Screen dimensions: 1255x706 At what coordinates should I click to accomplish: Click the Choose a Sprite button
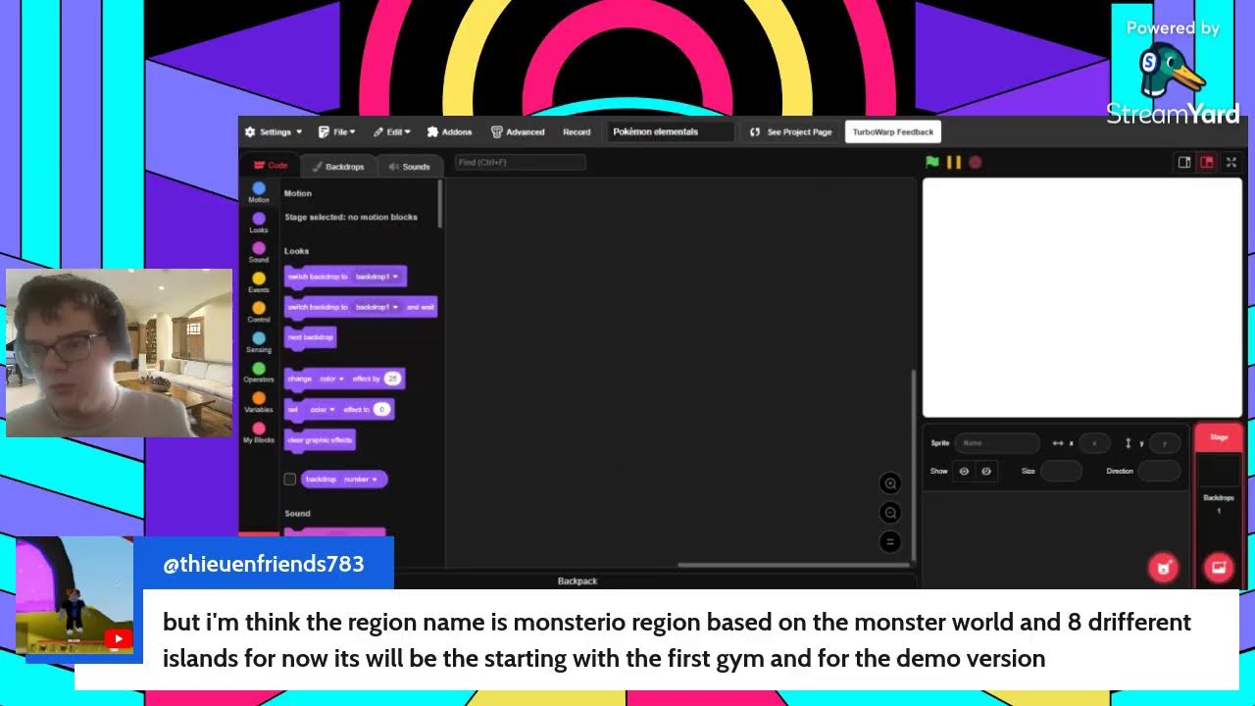1163,568
